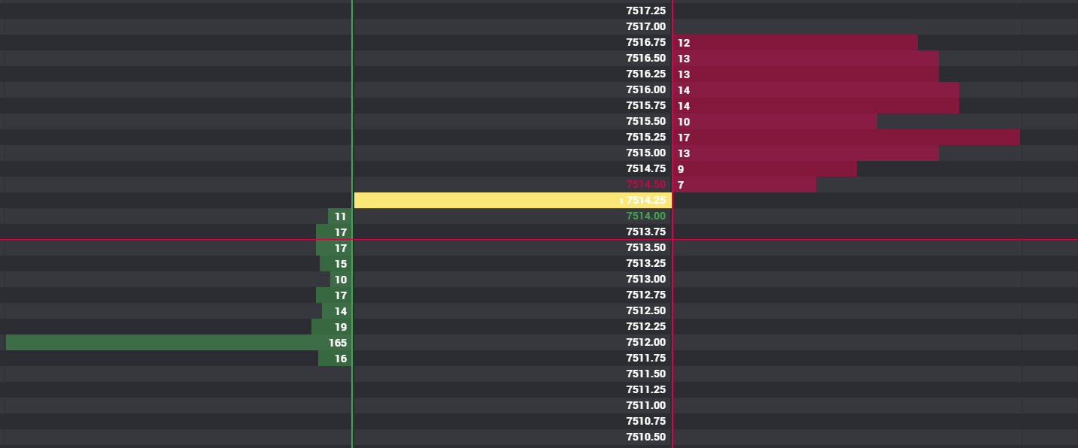1078x448 pixels.
Task: Select ask size 14 at 7515.75
Action: pos(684,106)
